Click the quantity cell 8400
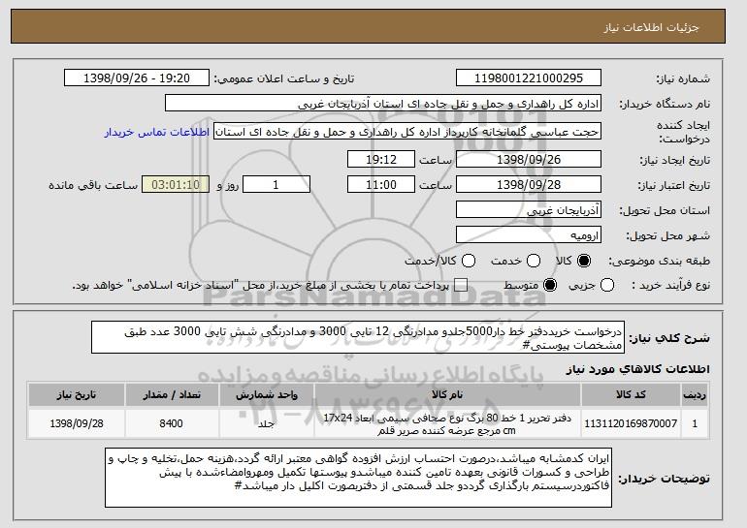The image size is (747, 528). [x=172, y=423]
